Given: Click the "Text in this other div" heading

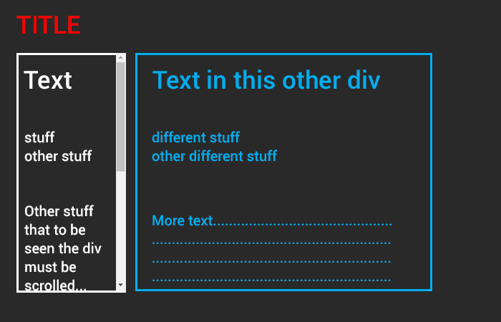Looking at the screenshot, I should pyautogui.click(x=266, y=80).
